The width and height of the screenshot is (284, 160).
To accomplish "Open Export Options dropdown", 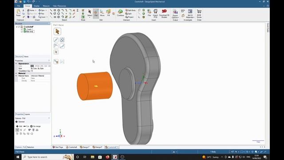I will 175,16.
